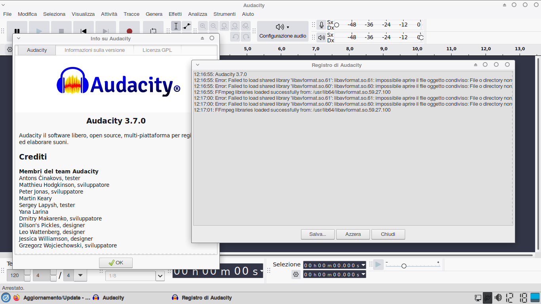
Task: Click Salva... in the Registro window
Action: click(x=318, y=234)
